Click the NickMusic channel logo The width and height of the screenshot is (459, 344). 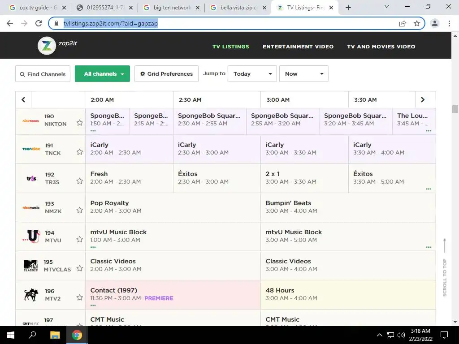click(x=31, y=207)
